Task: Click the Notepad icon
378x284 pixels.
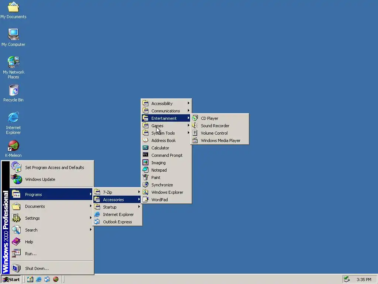Action: tap(145, 170)
